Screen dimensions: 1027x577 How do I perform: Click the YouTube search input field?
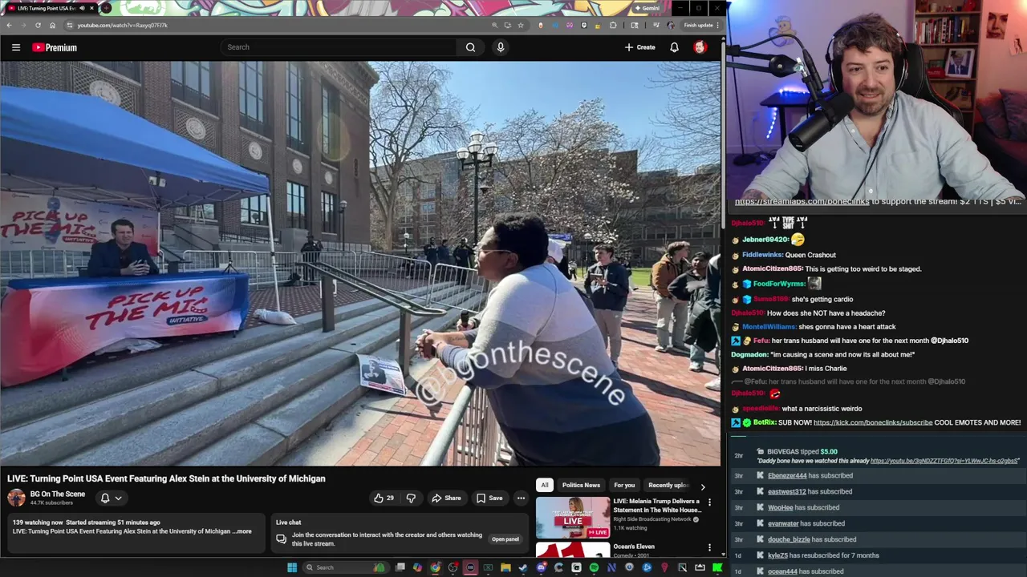pos(339,47)
